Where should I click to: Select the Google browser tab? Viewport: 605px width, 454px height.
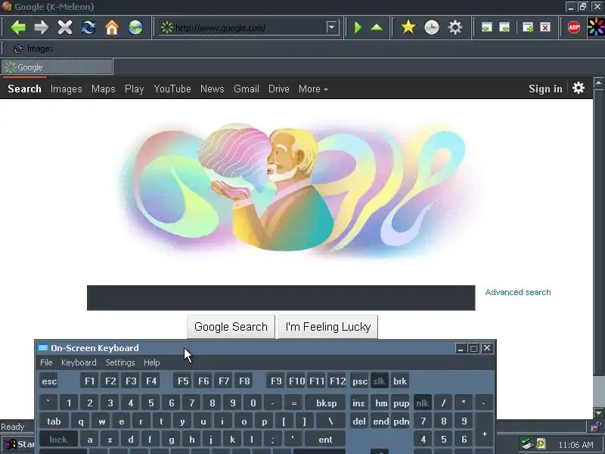(57, 67)
